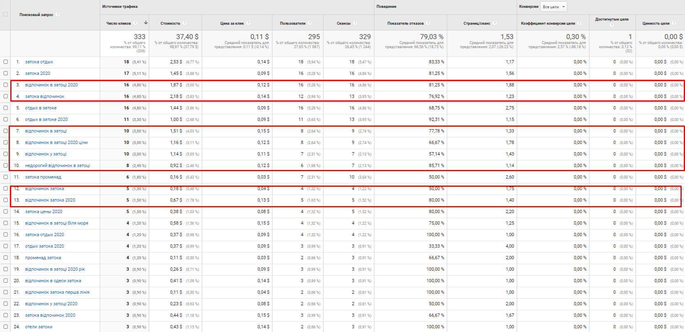Select checkbox for відпочинок в затоці 2020
Screen dimensions: 685x332
pos(5,85)
